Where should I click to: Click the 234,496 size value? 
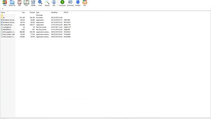[x=22, y=25]
